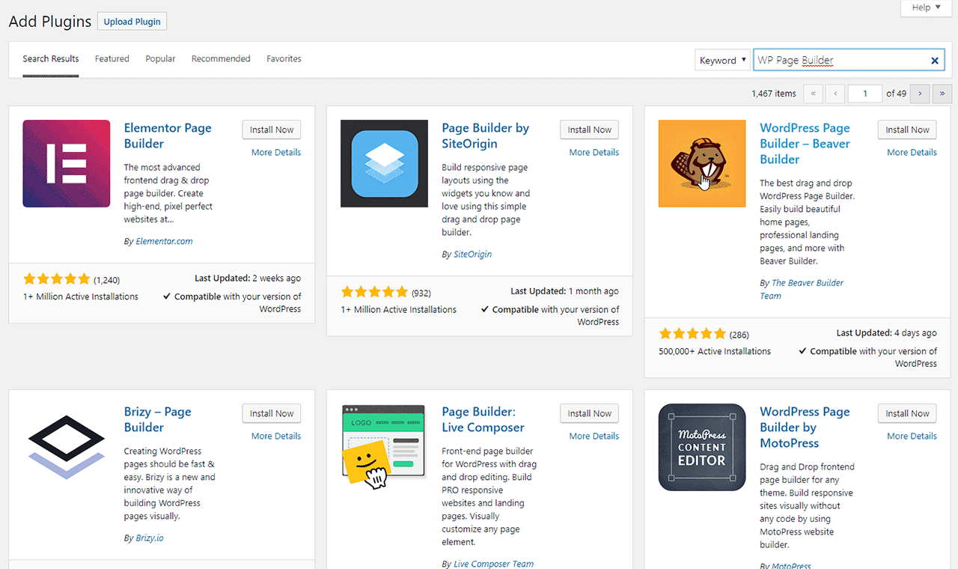Go to the previous results page arrow
The image size is (958, 569).
point(835,94)
